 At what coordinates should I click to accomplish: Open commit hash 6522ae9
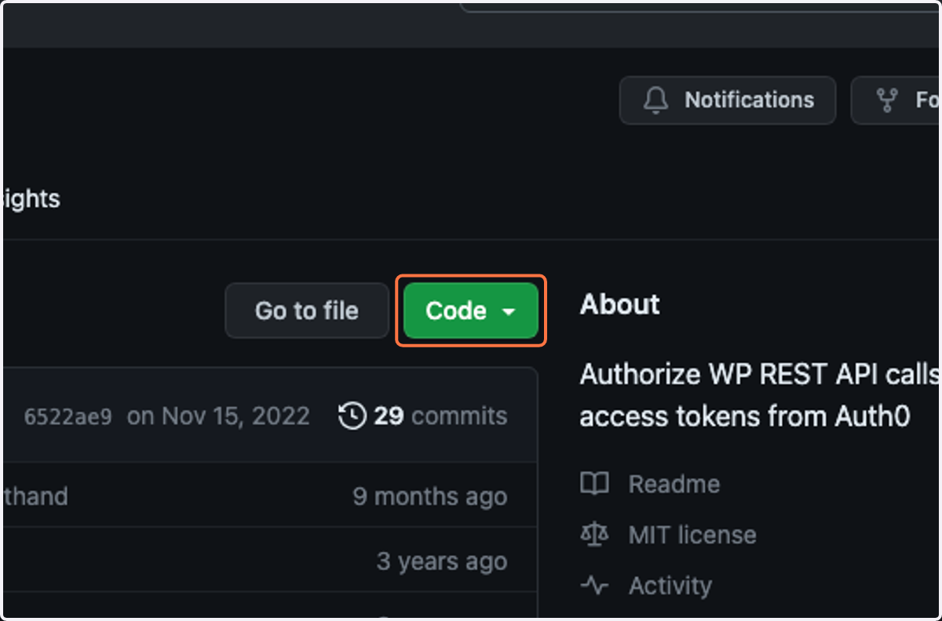click(68, 416)
